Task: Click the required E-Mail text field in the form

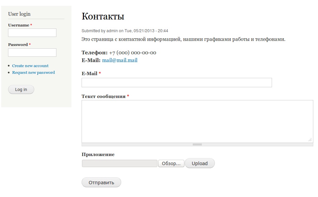Action: click(177, 83)
